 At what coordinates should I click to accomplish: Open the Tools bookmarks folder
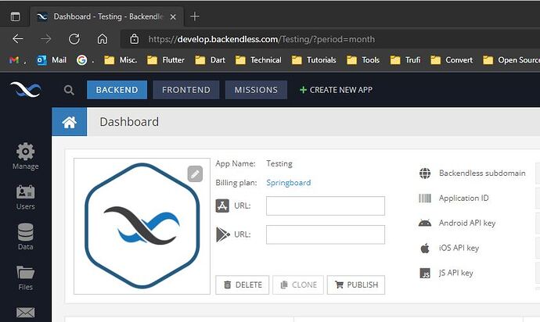[363, 60]
